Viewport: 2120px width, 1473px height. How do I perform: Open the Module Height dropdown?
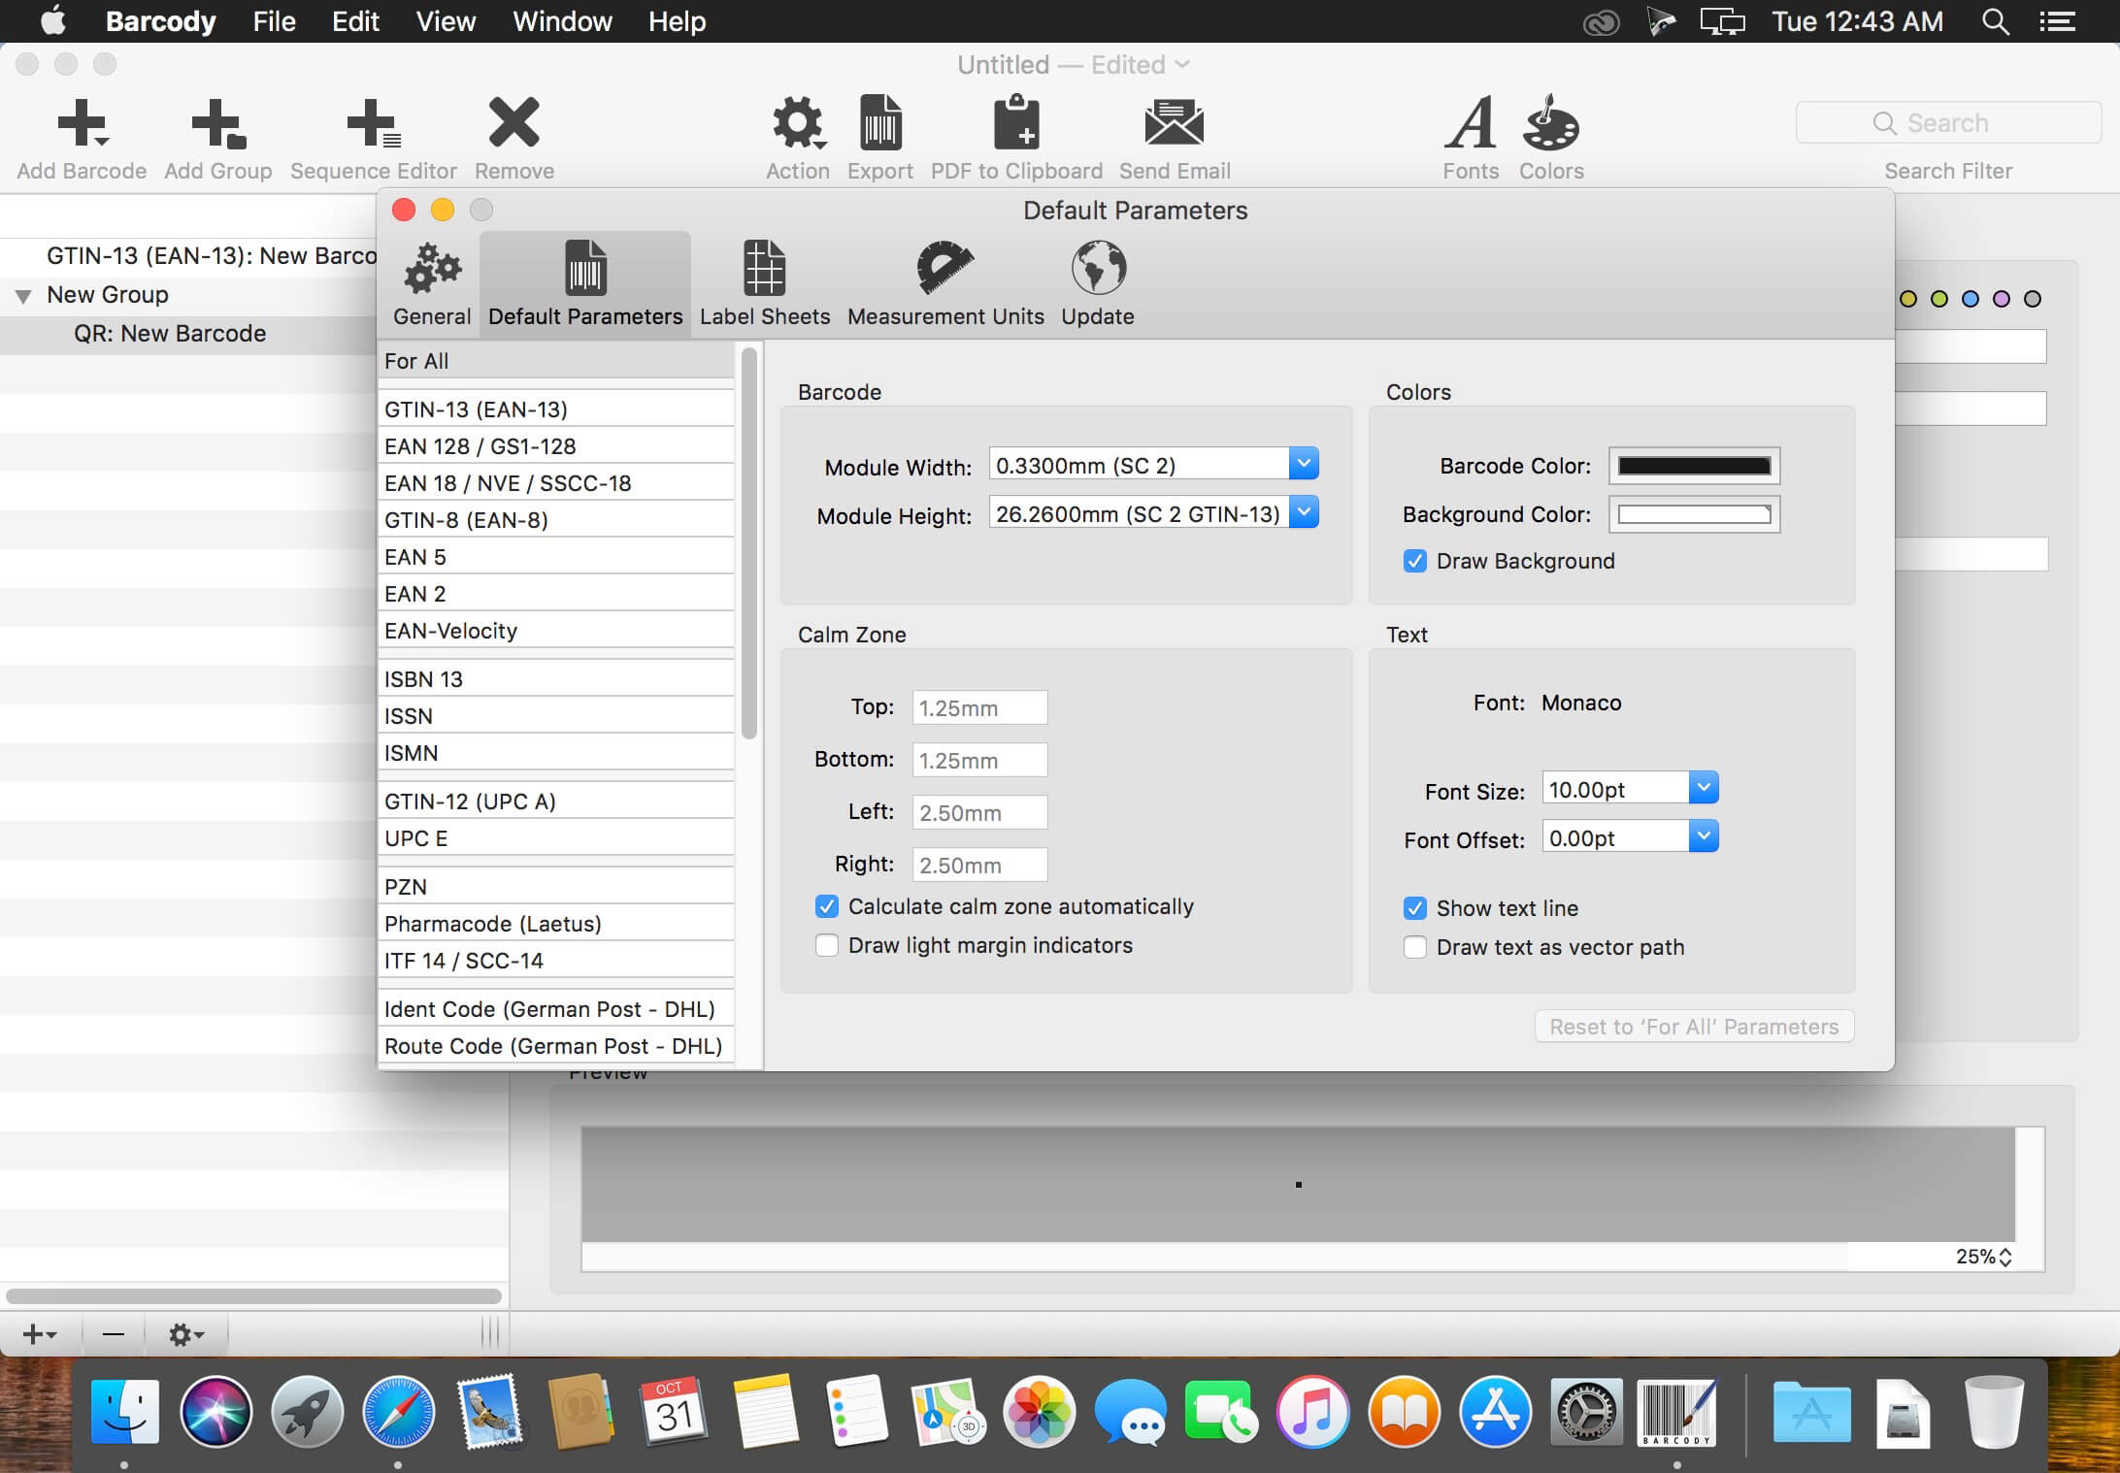1304,512
